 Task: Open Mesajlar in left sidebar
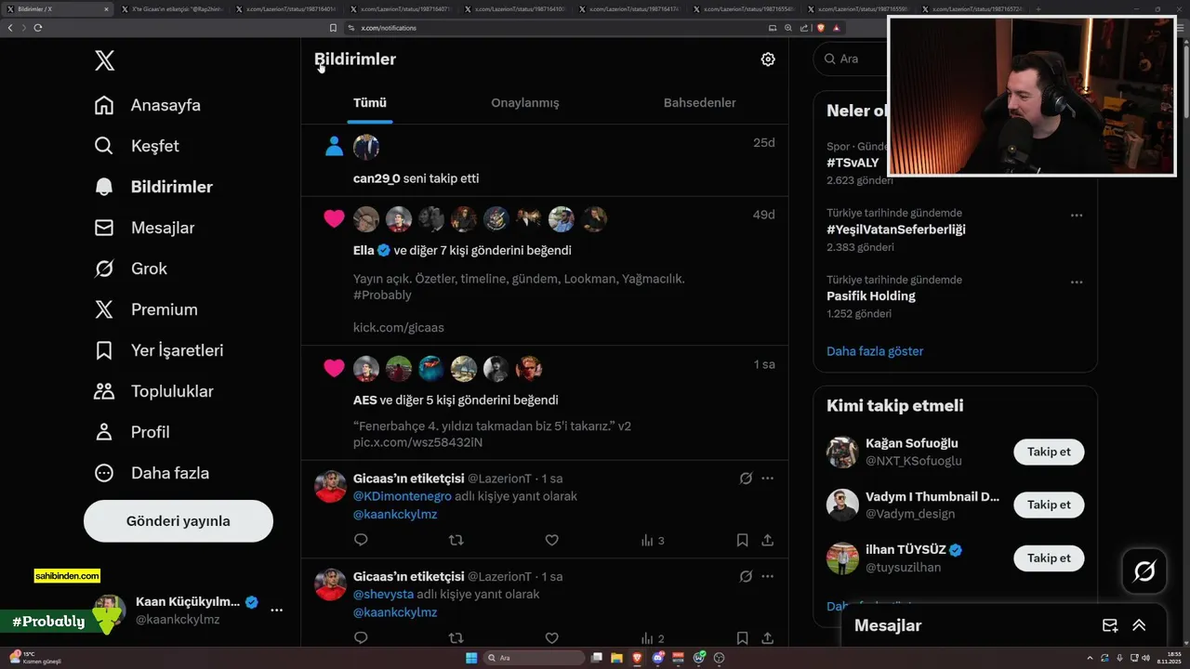pyautogui.click(x=145, y=228)
